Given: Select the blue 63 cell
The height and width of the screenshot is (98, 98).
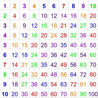Looking at the screenshot, I should 64,84.
